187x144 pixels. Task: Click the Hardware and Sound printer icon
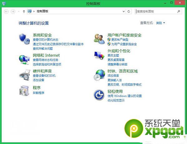24,75
